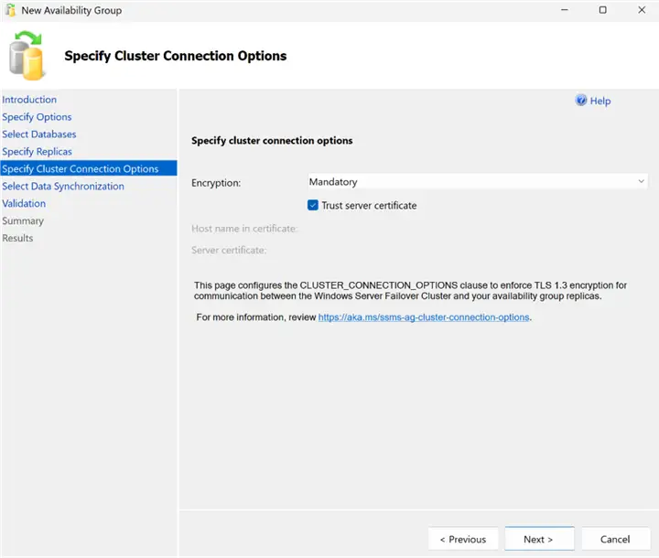The image size is (659, 558).
Task: Maximize the New Availability Group window
Action: 602,10
